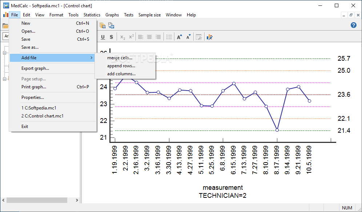Open recent file 2 C:Control chart.mc1
The image size is (362, 212).
click(x=53, y=116)
